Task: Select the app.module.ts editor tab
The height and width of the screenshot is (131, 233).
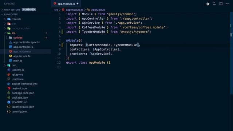Action: (x=66, y=4)
